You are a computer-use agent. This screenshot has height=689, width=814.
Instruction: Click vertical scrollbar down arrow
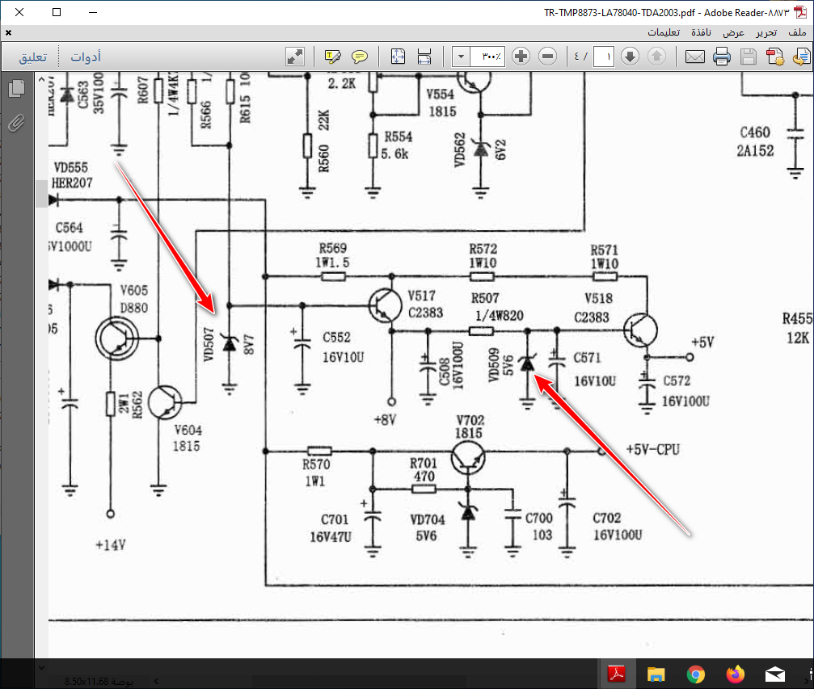click(41, 668)
